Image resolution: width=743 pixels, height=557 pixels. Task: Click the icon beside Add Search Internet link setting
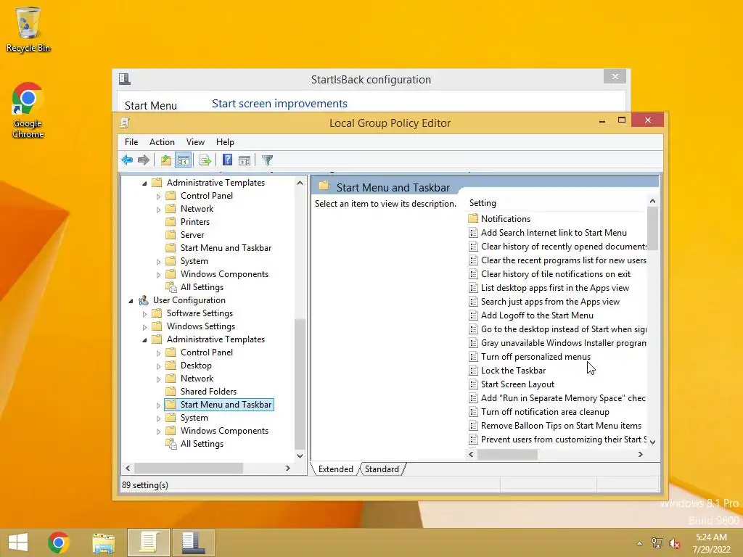pos(473,233)
